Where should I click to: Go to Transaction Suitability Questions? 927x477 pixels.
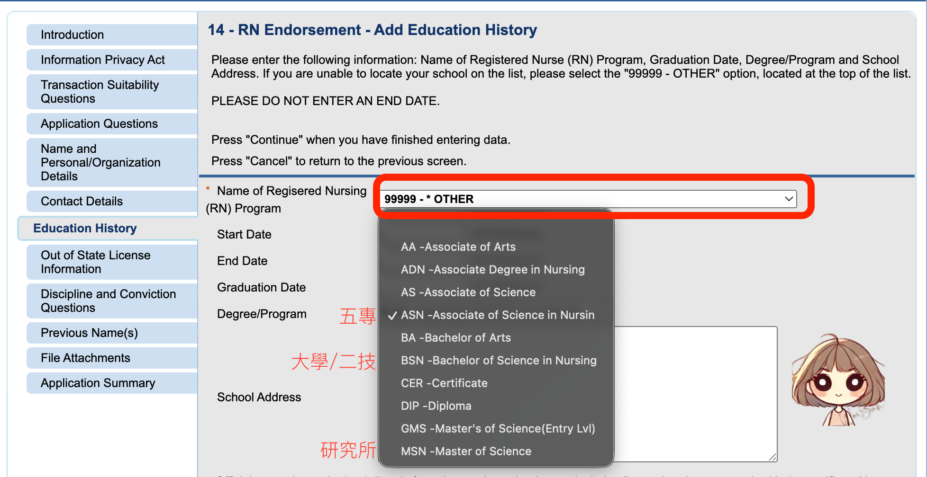pyautogui.click(x=112, y=92)
